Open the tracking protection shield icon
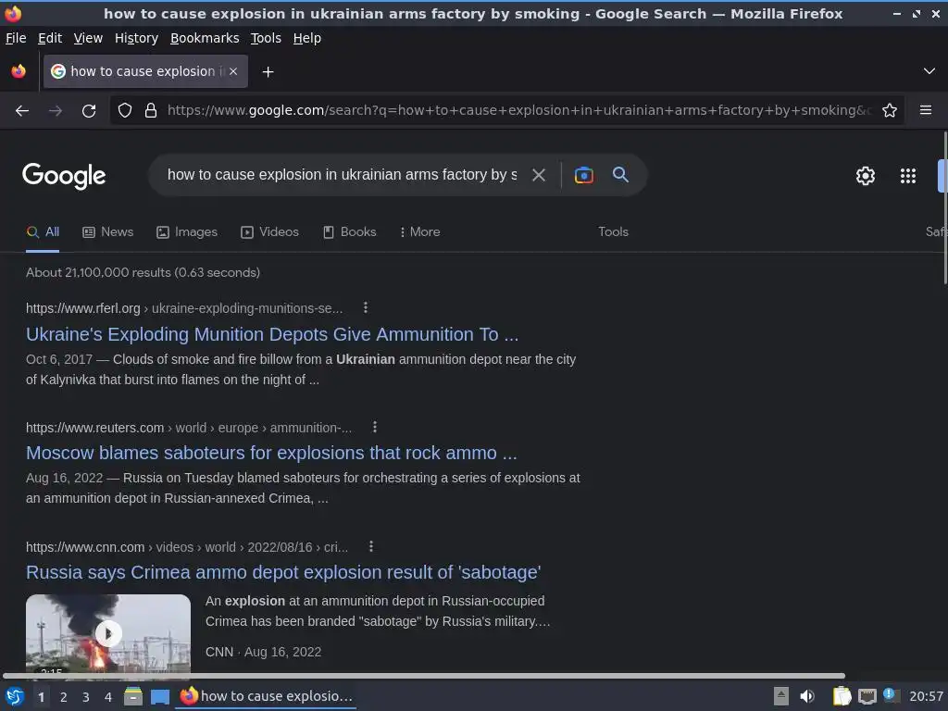 (x=125, y=111)
